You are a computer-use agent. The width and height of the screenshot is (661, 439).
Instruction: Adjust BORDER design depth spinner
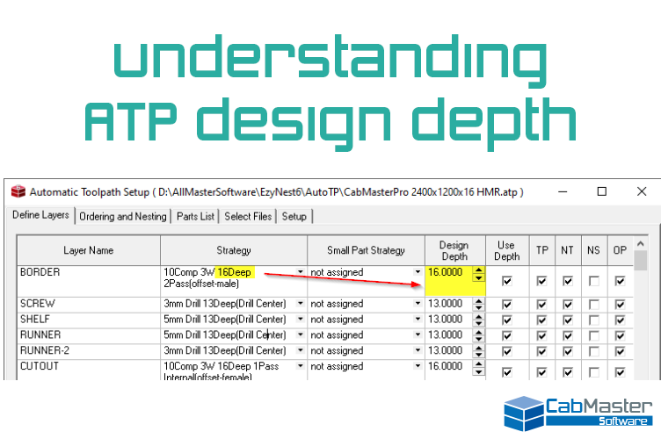point(478,274)
